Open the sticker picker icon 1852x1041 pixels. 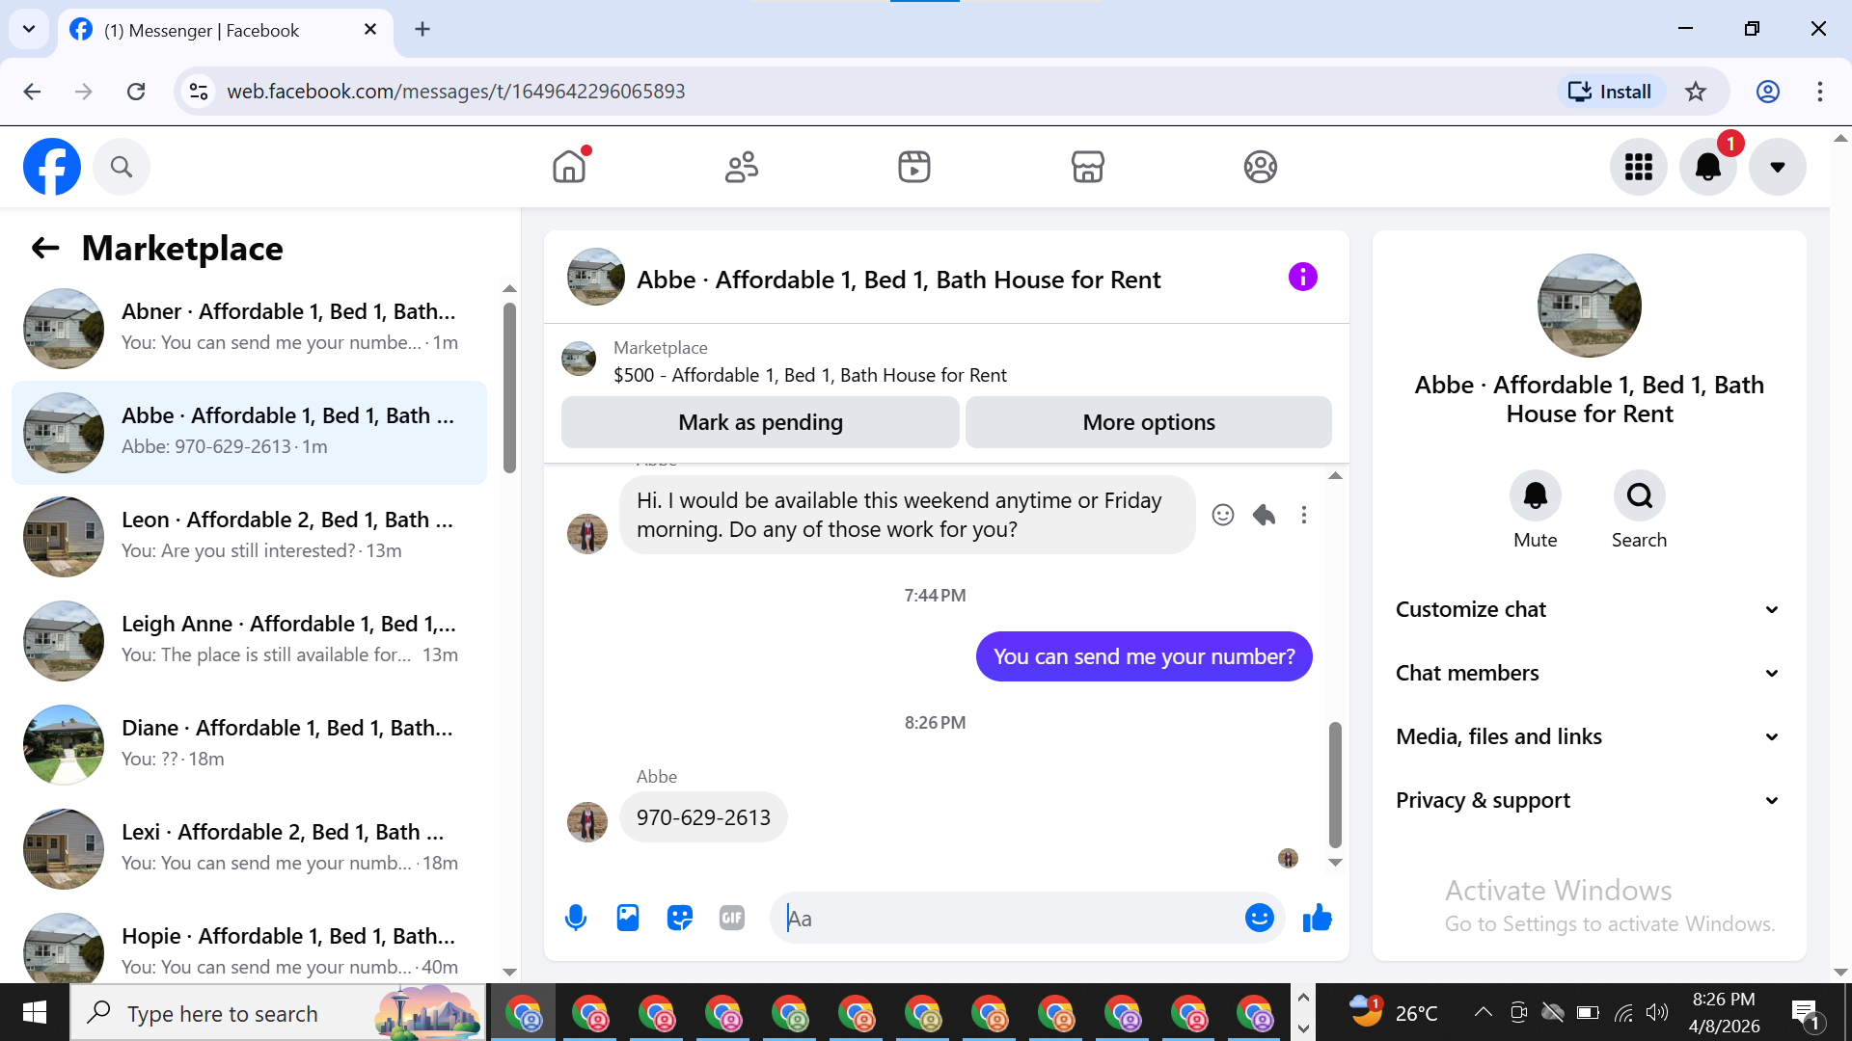[680, 918]
